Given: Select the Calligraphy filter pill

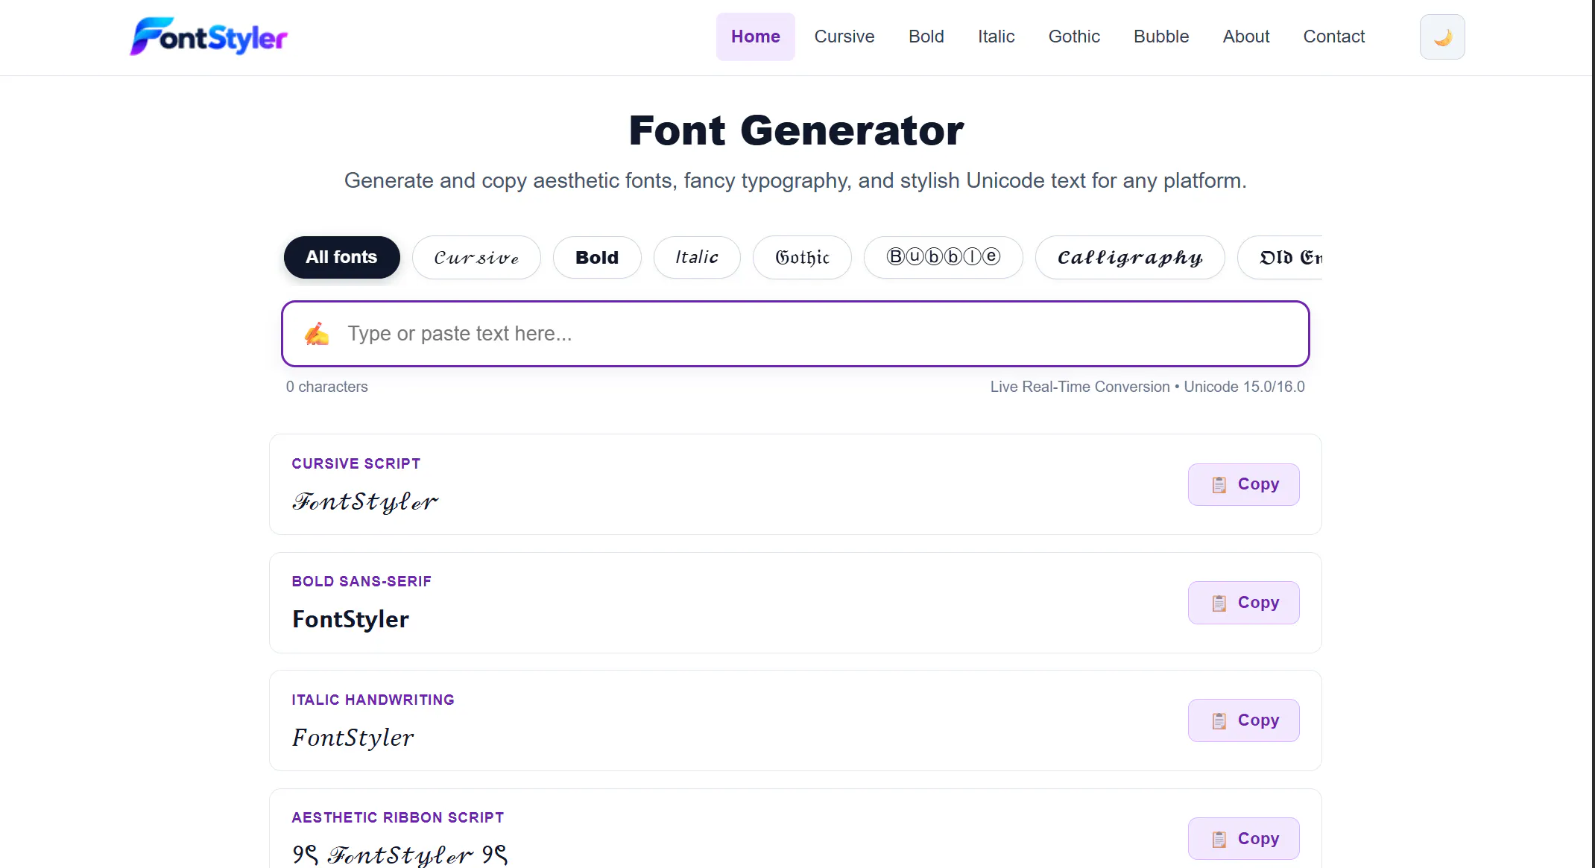Looking at the screenshot, I should coord(1130,257).
